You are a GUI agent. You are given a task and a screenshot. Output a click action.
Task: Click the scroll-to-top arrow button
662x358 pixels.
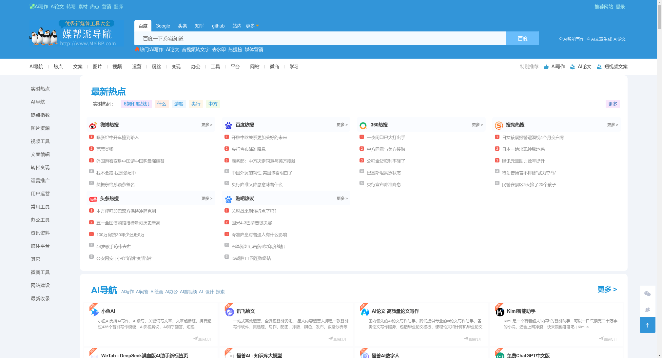[x=647, y=325]
